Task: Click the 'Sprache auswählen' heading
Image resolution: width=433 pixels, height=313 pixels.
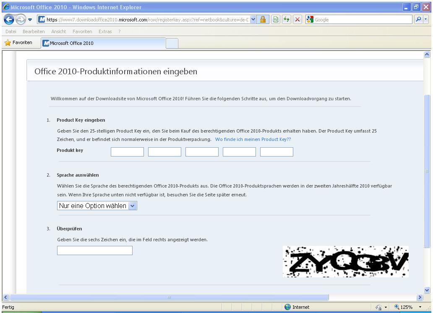Action: [78, 175]
